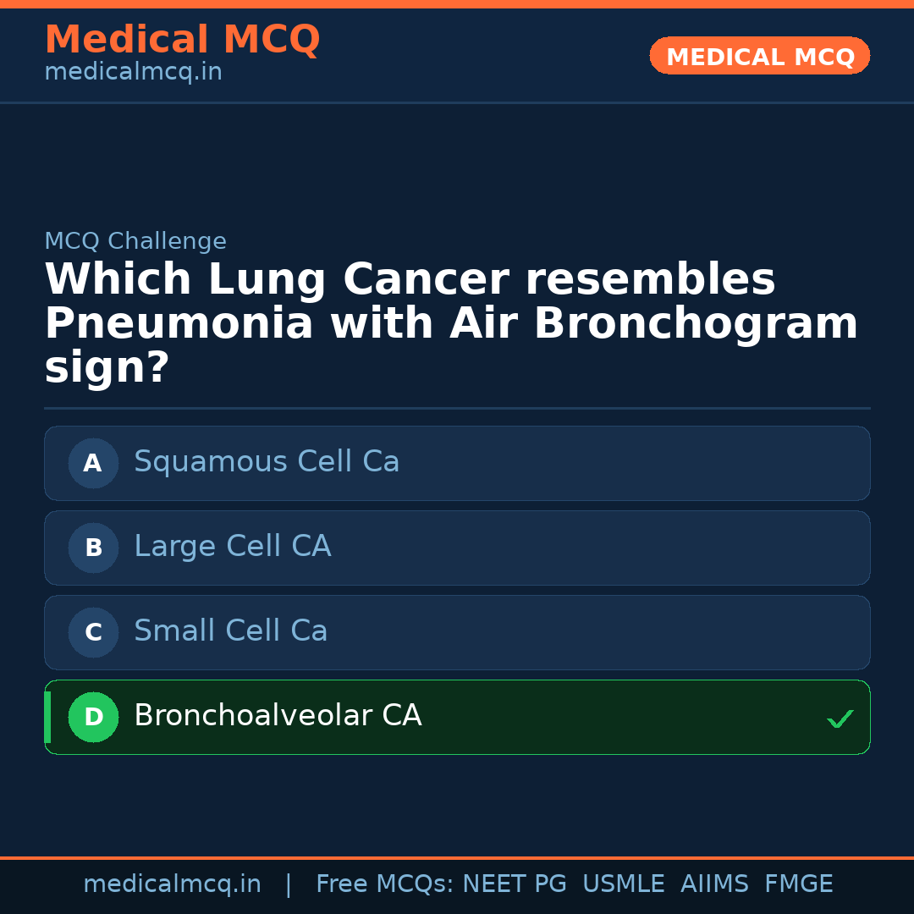914x914 pixels.
Task: Select the Squamous Cell Ca answer text
Action: click(x=267, y=462)
